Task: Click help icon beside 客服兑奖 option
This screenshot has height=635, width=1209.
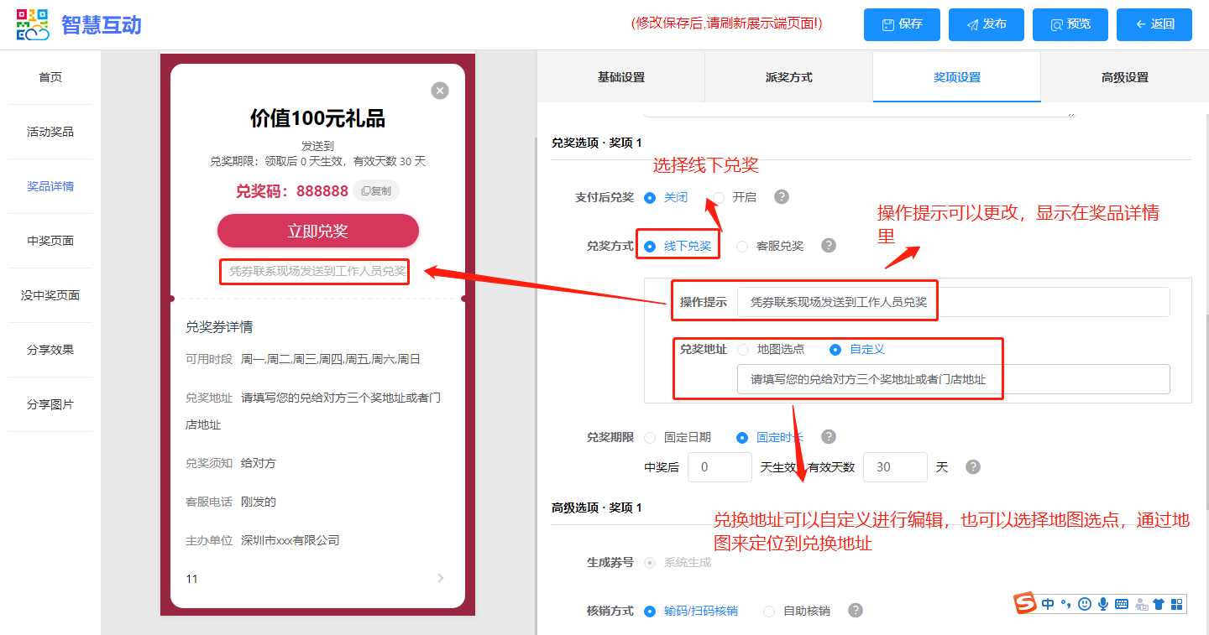Action: (829, 246)
